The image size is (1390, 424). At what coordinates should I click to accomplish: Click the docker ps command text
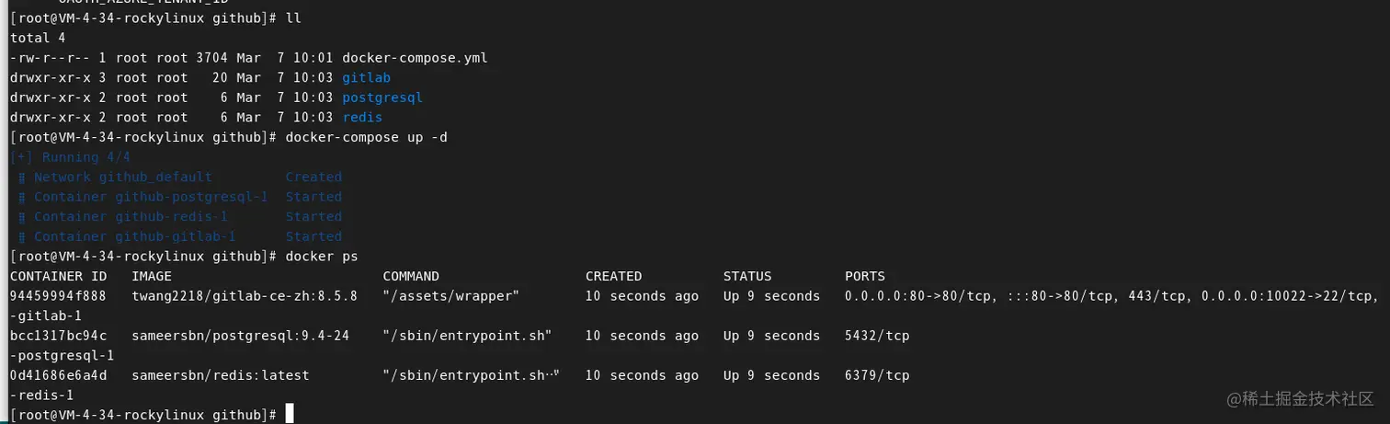point(322,257)
